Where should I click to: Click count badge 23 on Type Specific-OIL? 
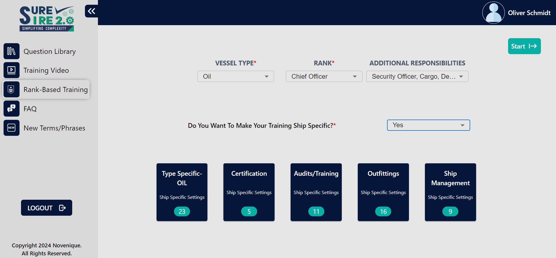(x=182, y=212)
